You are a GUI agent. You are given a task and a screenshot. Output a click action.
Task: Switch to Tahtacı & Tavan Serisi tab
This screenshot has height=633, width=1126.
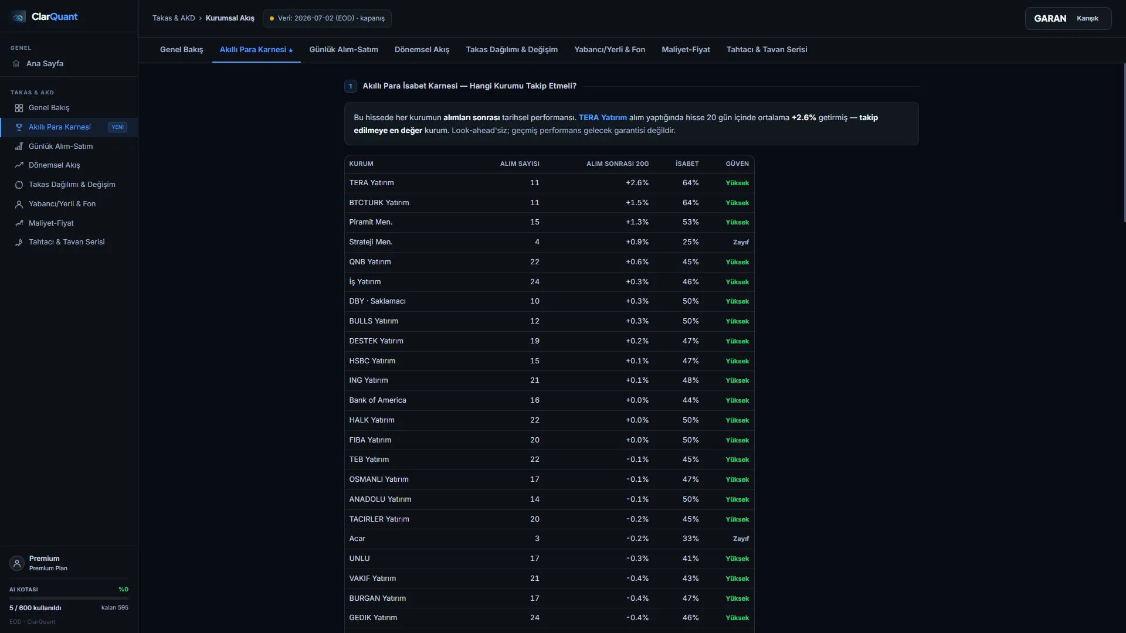(767, 50)
